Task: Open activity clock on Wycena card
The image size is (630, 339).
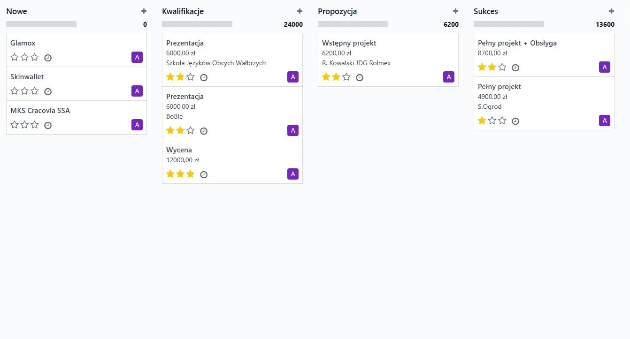Action: tap(204, 174)
